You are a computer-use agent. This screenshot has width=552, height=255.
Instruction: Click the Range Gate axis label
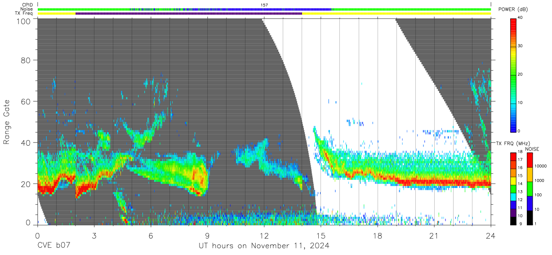point(7,122)
